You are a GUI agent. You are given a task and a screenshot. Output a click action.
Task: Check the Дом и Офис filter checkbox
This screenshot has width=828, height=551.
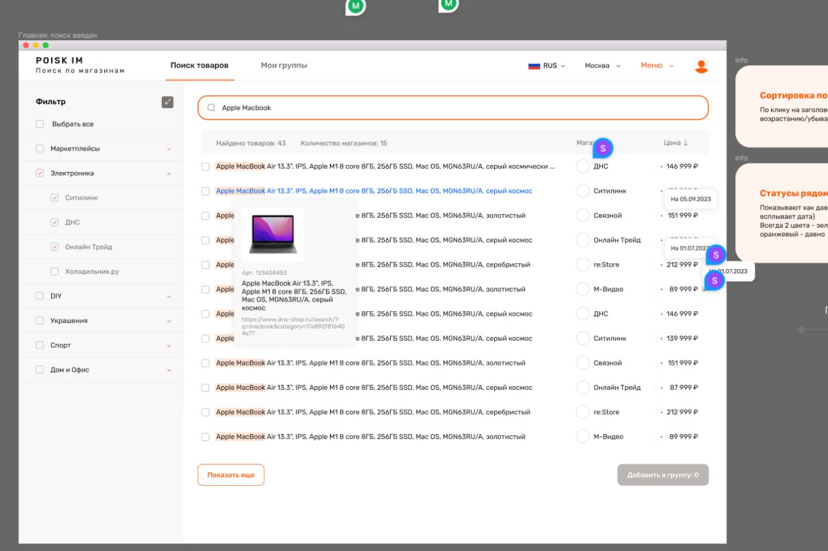(x=39, y=370)
